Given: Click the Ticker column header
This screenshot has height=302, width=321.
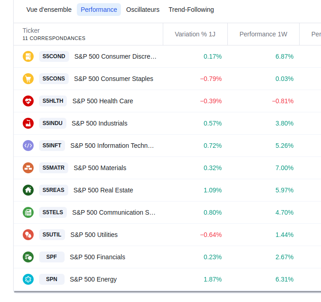Looking at the screenshot, I should [31, 30].
